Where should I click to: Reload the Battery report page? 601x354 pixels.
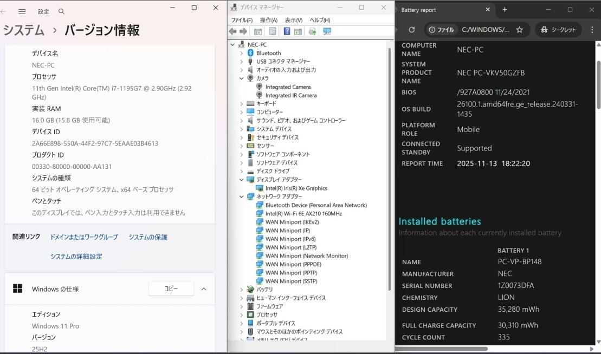[411, 30]
